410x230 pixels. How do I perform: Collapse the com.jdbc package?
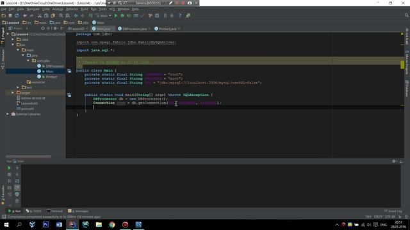28,61
